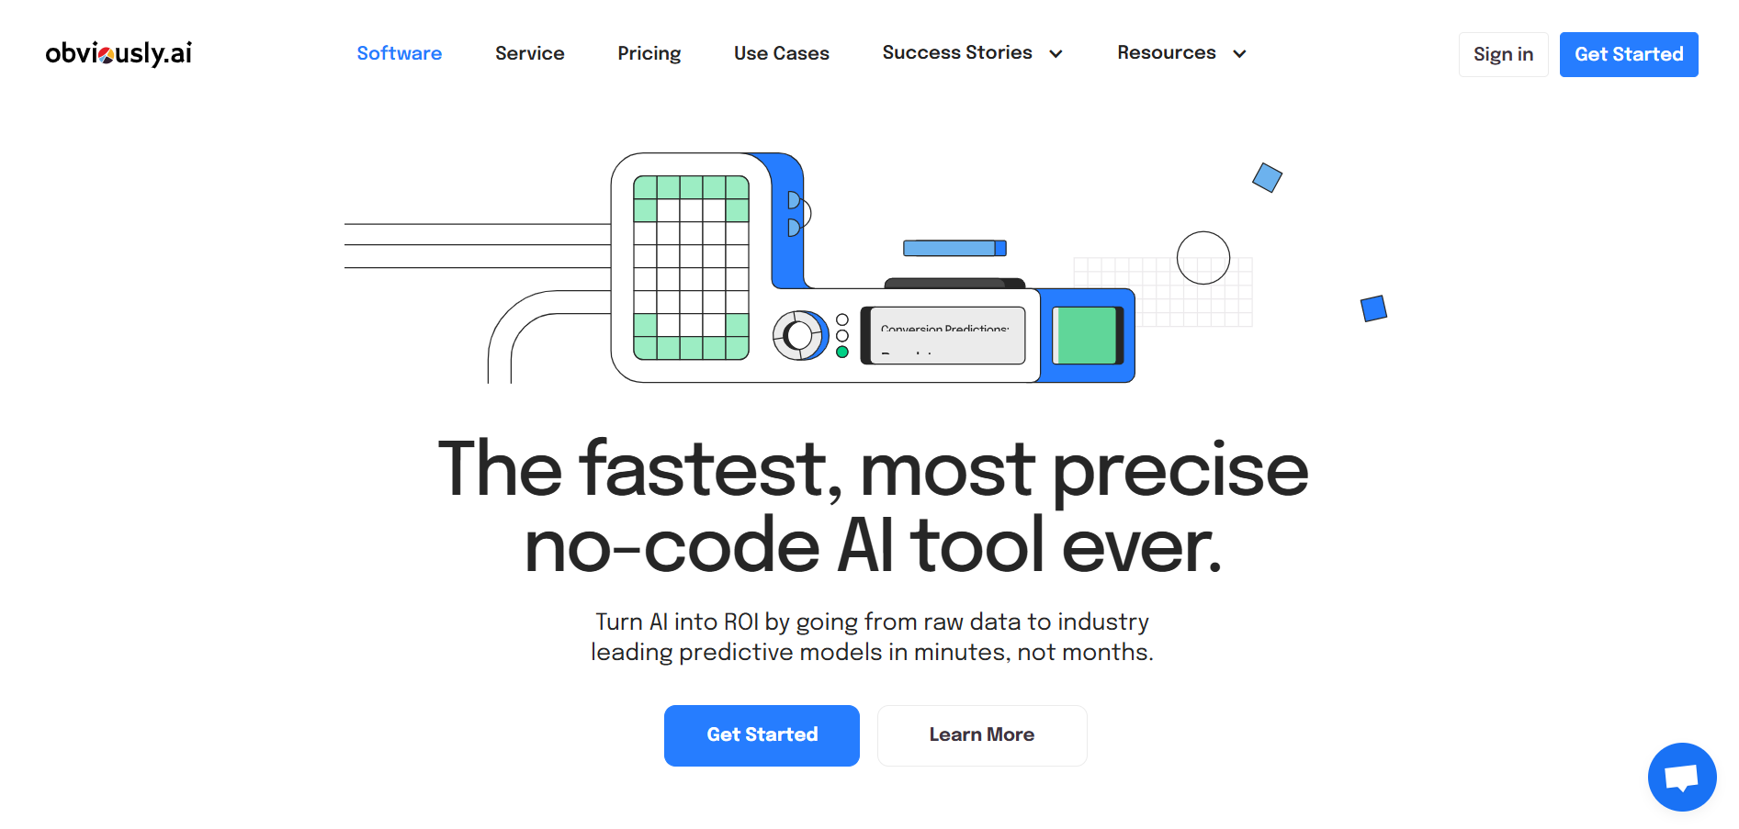The image size is (1739, 829).
Task: Expand the Resources chevron arrow
Action: tap(1239, 54)
